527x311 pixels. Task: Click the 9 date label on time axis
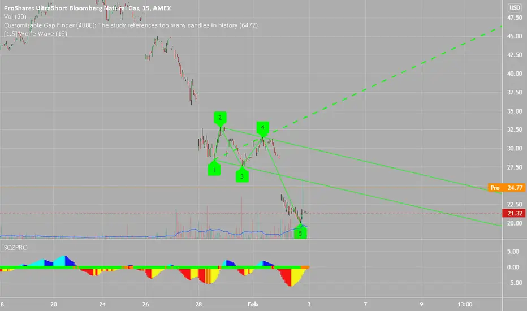421,304
